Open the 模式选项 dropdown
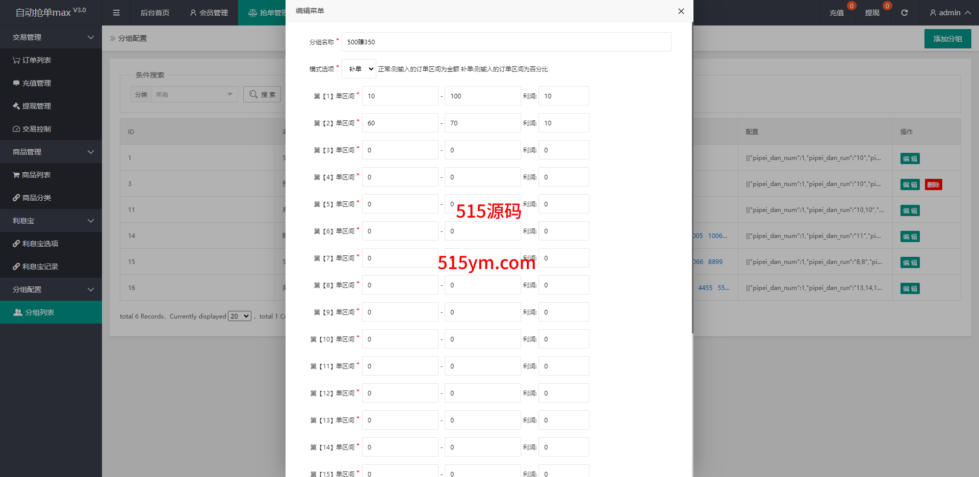This screenshot has height=477, width=979. (x=359, y=69)
